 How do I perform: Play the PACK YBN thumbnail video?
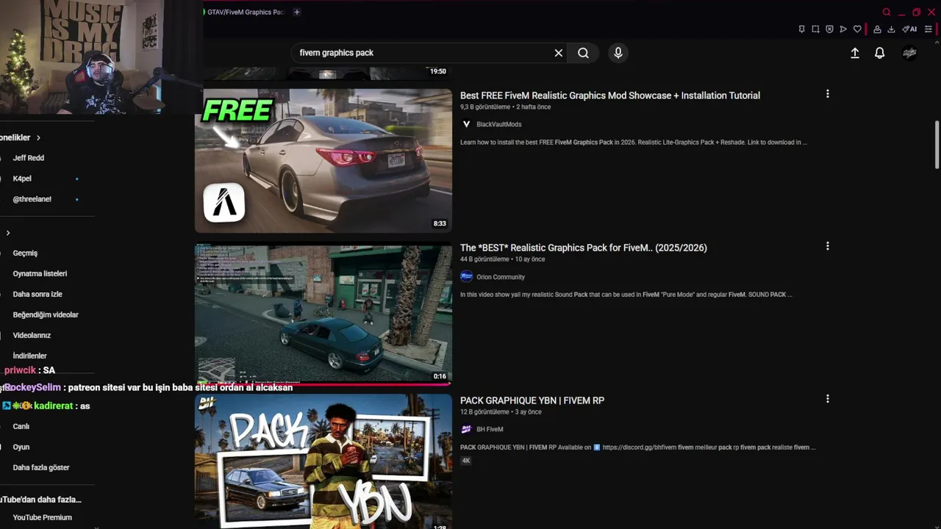click(x=323, y=461)
